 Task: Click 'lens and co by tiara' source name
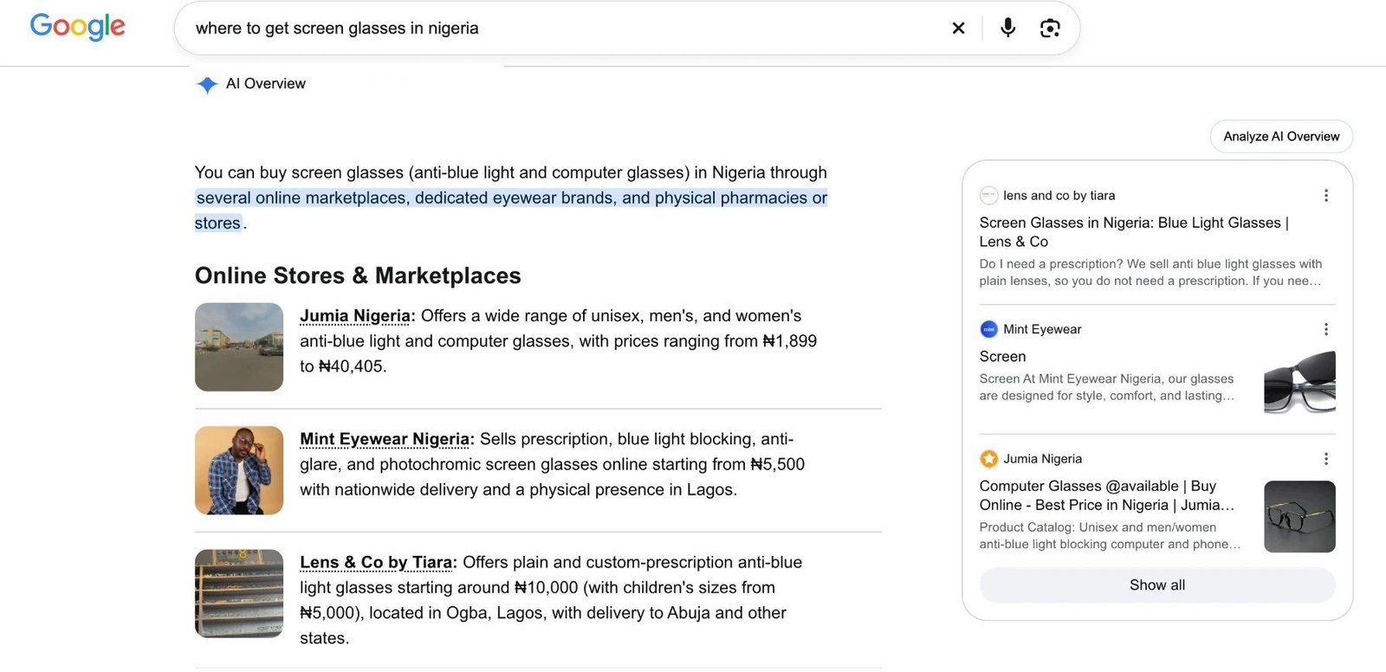click(1059, 196)
